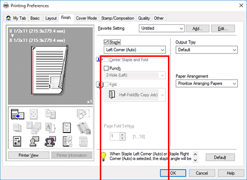This screenshot has width=247, height=180.
Task: Open the Quality tab
Action: (144, 18)
